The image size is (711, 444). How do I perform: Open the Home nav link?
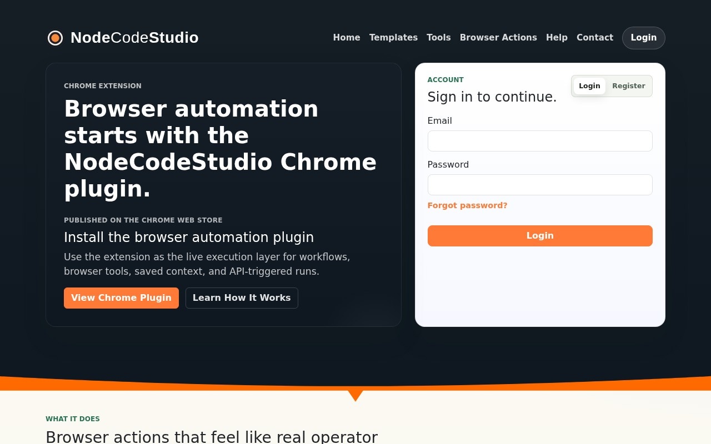click(x=347, y=38)
